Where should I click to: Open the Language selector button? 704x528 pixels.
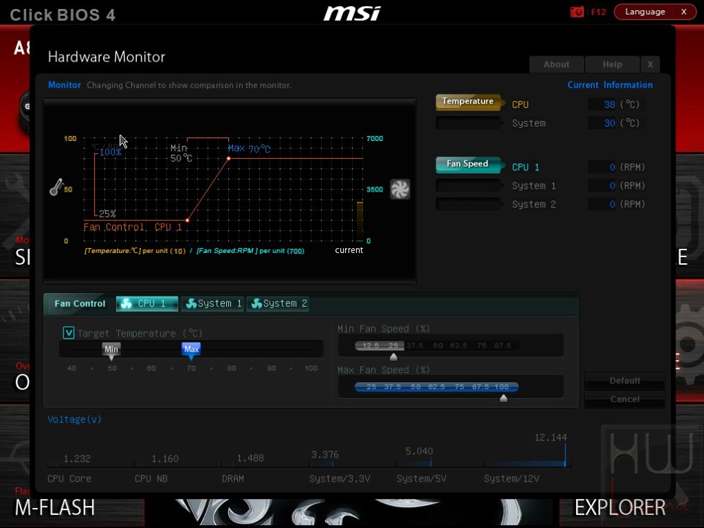(645, 12)
